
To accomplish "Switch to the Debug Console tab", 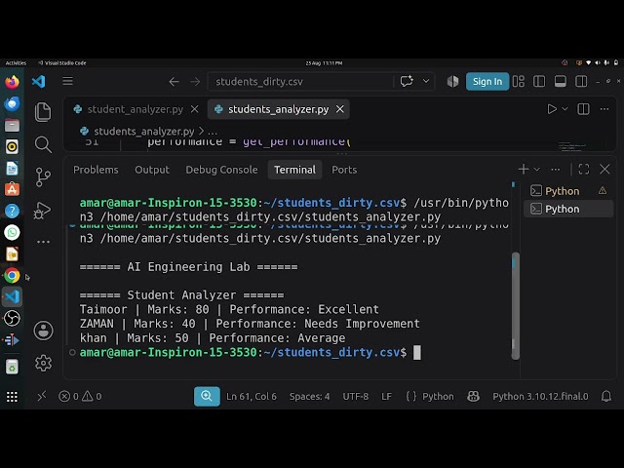I will (x=221, y=170).
